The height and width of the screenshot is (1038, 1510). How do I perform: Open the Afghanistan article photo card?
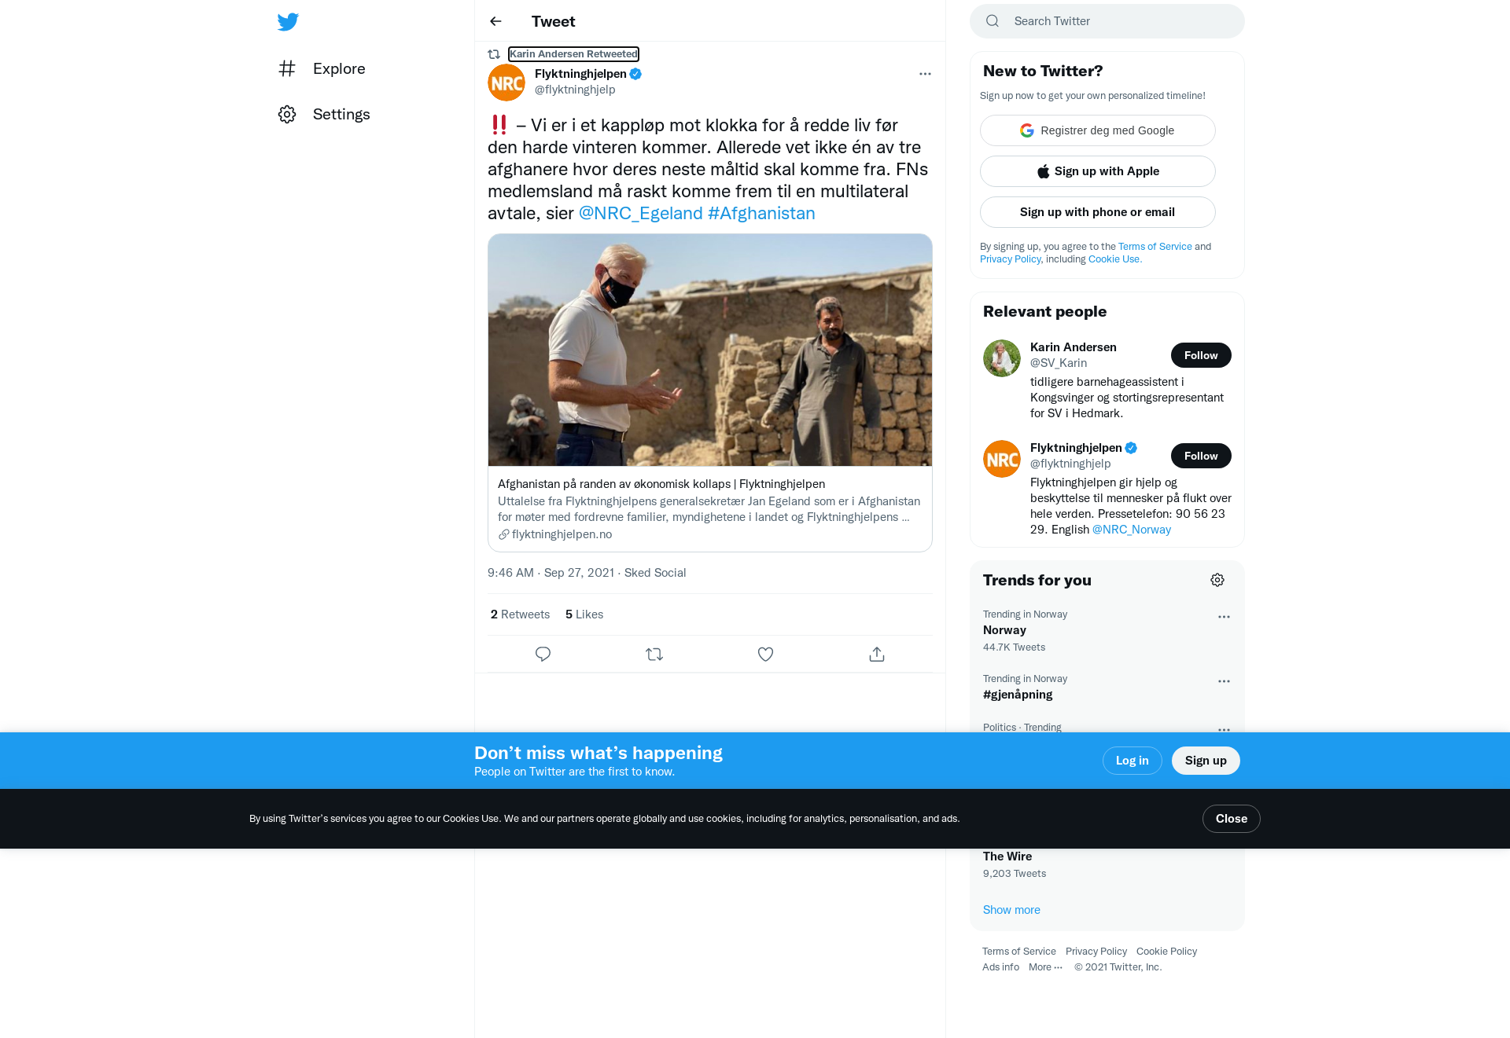pos(710,350)
